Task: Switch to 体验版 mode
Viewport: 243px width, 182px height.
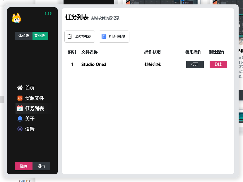Action: pos(23,36)
